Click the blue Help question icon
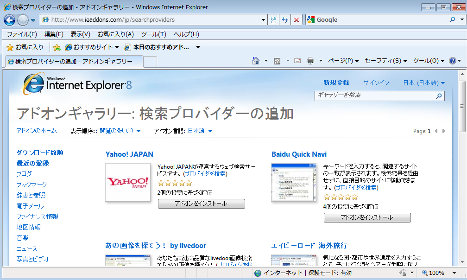The image size is (467, 280). [x=452, y=61]
